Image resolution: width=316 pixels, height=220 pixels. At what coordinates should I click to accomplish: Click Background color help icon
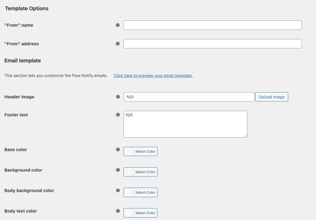(118, 170)
